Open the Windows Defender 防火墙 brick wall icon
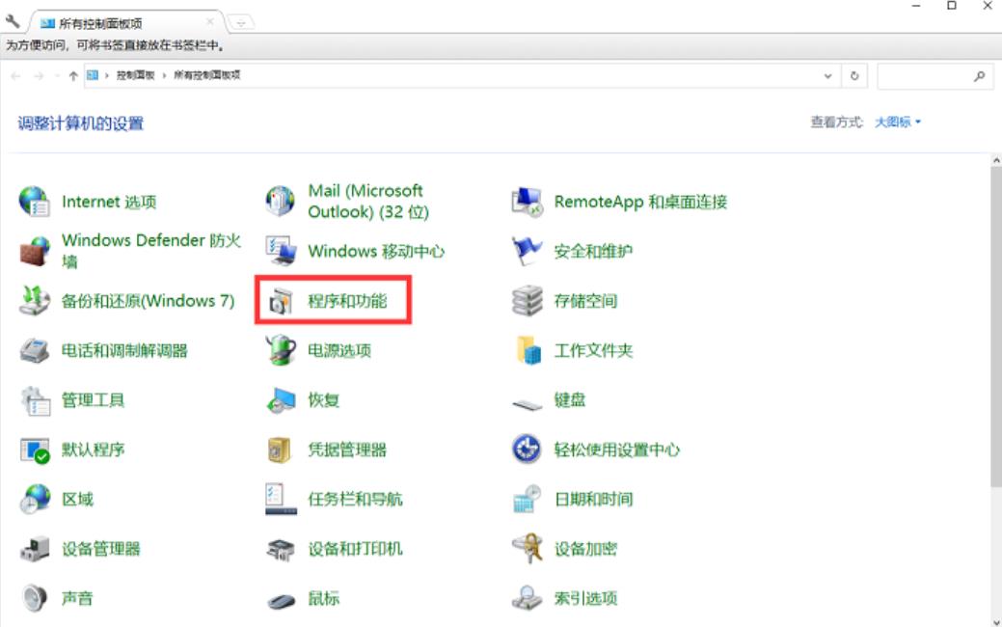1002x627 pixels. [34, 251]
